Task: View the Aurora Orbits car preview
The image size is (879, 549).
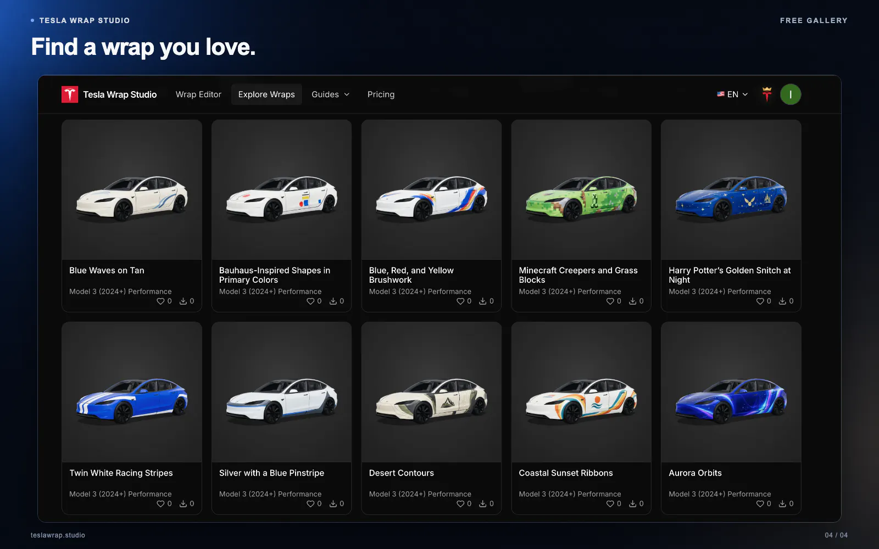Action: (x=731, y=392)
